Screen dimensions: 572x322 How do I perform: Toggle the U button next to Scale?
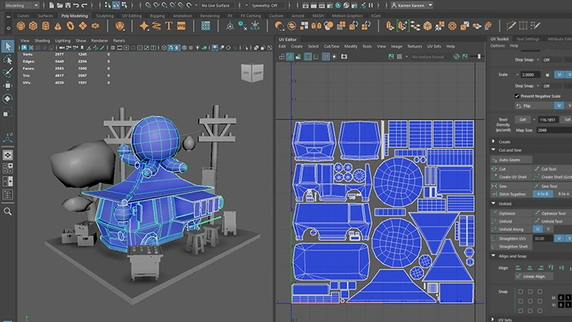558,74
